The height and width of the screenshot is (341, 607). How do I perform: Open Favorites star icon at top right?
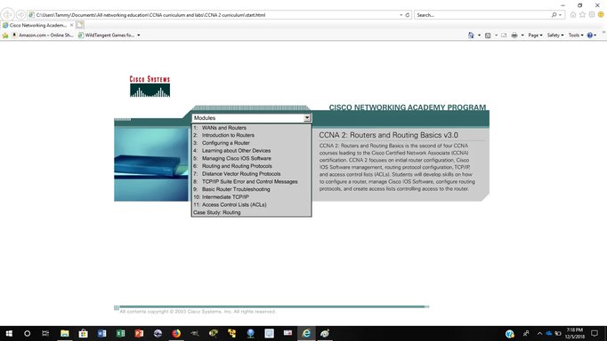tap(582, 15)
